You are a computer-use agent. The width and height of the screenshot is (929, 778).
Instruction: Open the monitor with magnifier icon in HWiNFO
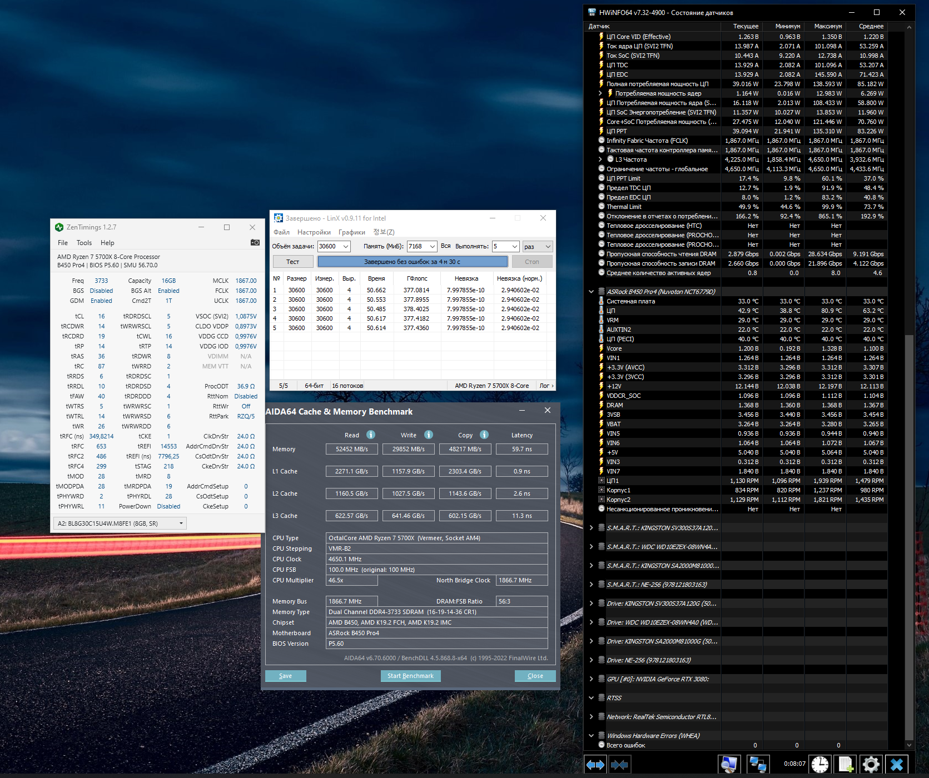[x=729, y=765]
